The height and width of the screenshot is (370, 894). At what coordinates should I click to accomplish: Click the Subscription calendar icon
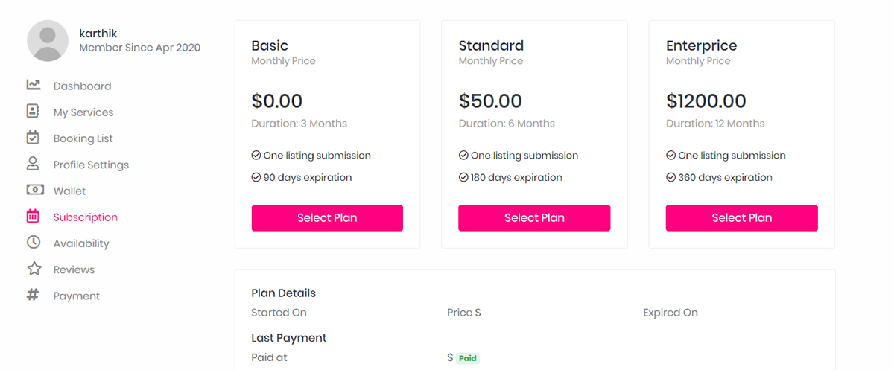click(33, 217)
